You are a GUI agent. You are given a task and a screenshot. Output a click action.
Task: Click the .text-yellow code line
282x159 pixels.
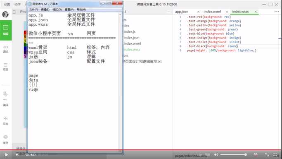[x=214, y=25]
